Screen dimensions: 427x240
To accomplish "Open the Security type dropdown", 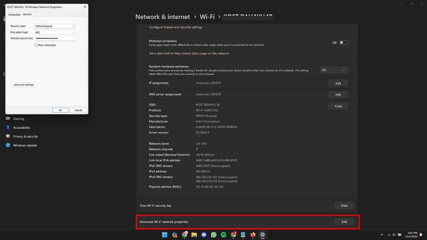I will tap(55, 26).
